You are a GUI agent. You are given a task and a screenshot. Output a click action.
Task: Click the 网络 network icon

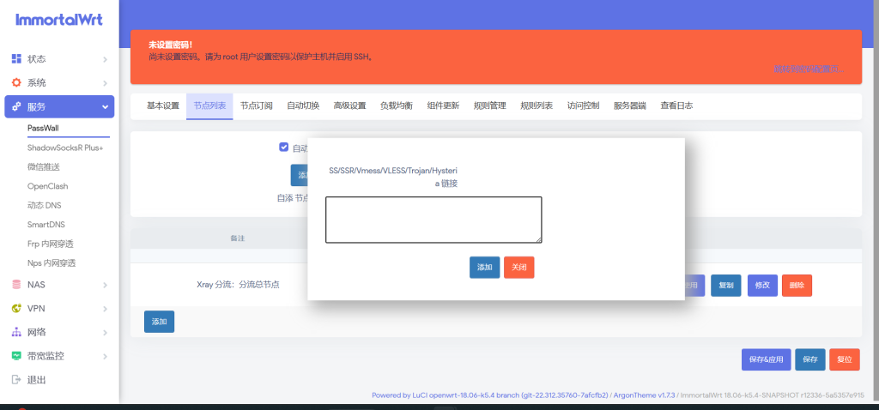(x=15, y=332)
